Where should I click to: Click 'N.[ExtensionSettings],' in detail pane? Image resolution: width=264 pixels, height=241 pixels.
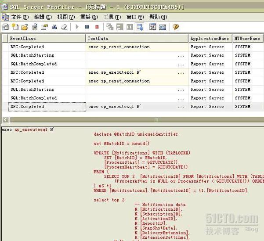click(162, 237)
